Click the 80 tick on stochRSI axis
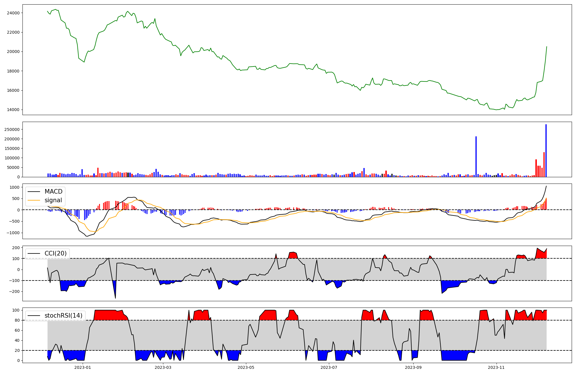The image size is (576, 374). click(17, 320)
